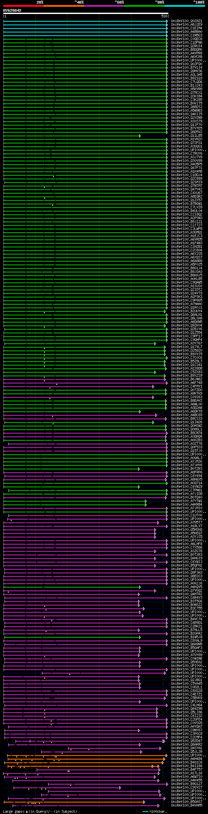Click the UniRef100_Q5ZD47 entry
Image resolution: width=208 pixels, height=814 pixels.
(x=187, y=741)
